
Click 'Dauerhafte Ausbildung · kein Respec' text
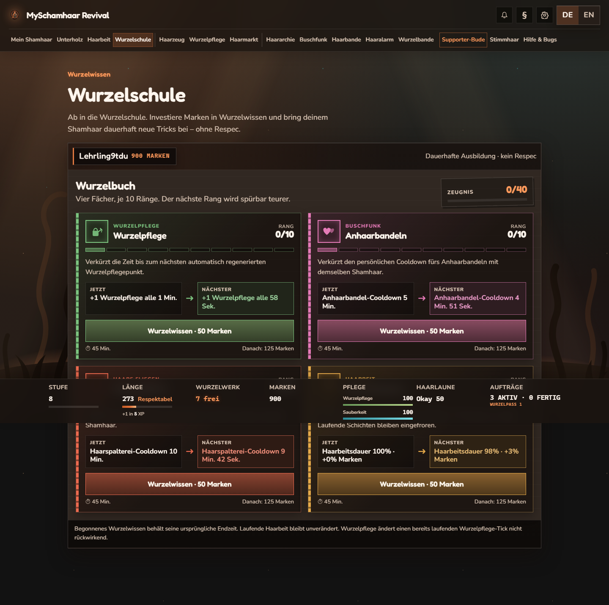pos(481,156)
